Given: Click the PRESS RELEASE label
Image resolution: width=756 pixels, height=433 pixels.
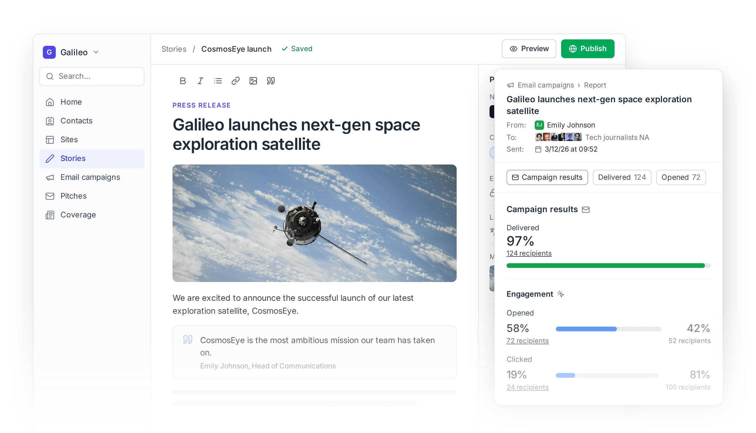Looking at the screenshot, I should [x=201, y=105].
